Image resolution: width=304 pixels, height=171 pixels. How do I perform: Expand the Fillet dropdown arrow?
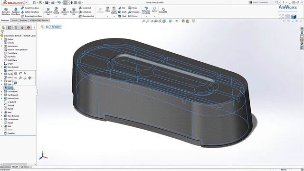[x=107, y=17]
